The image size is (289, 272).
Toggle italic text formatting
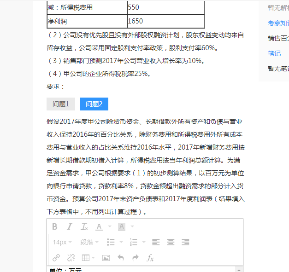coord(70,226)
